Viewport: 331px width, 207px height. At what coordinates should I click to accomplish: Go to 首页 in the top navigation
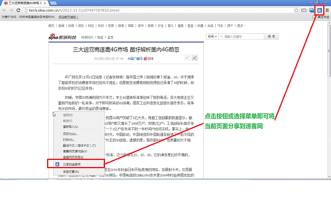tap(51, 26)
